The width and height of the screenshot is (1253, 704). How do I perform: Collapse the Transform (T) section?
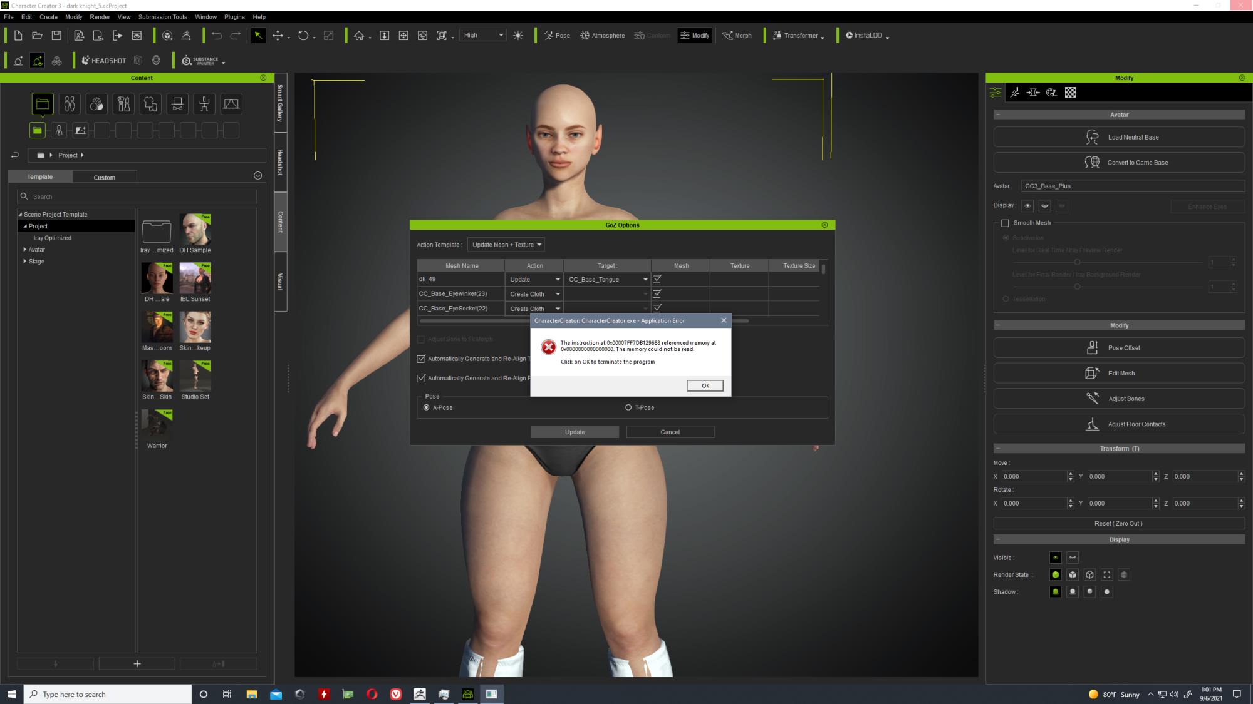pos(998,449)
